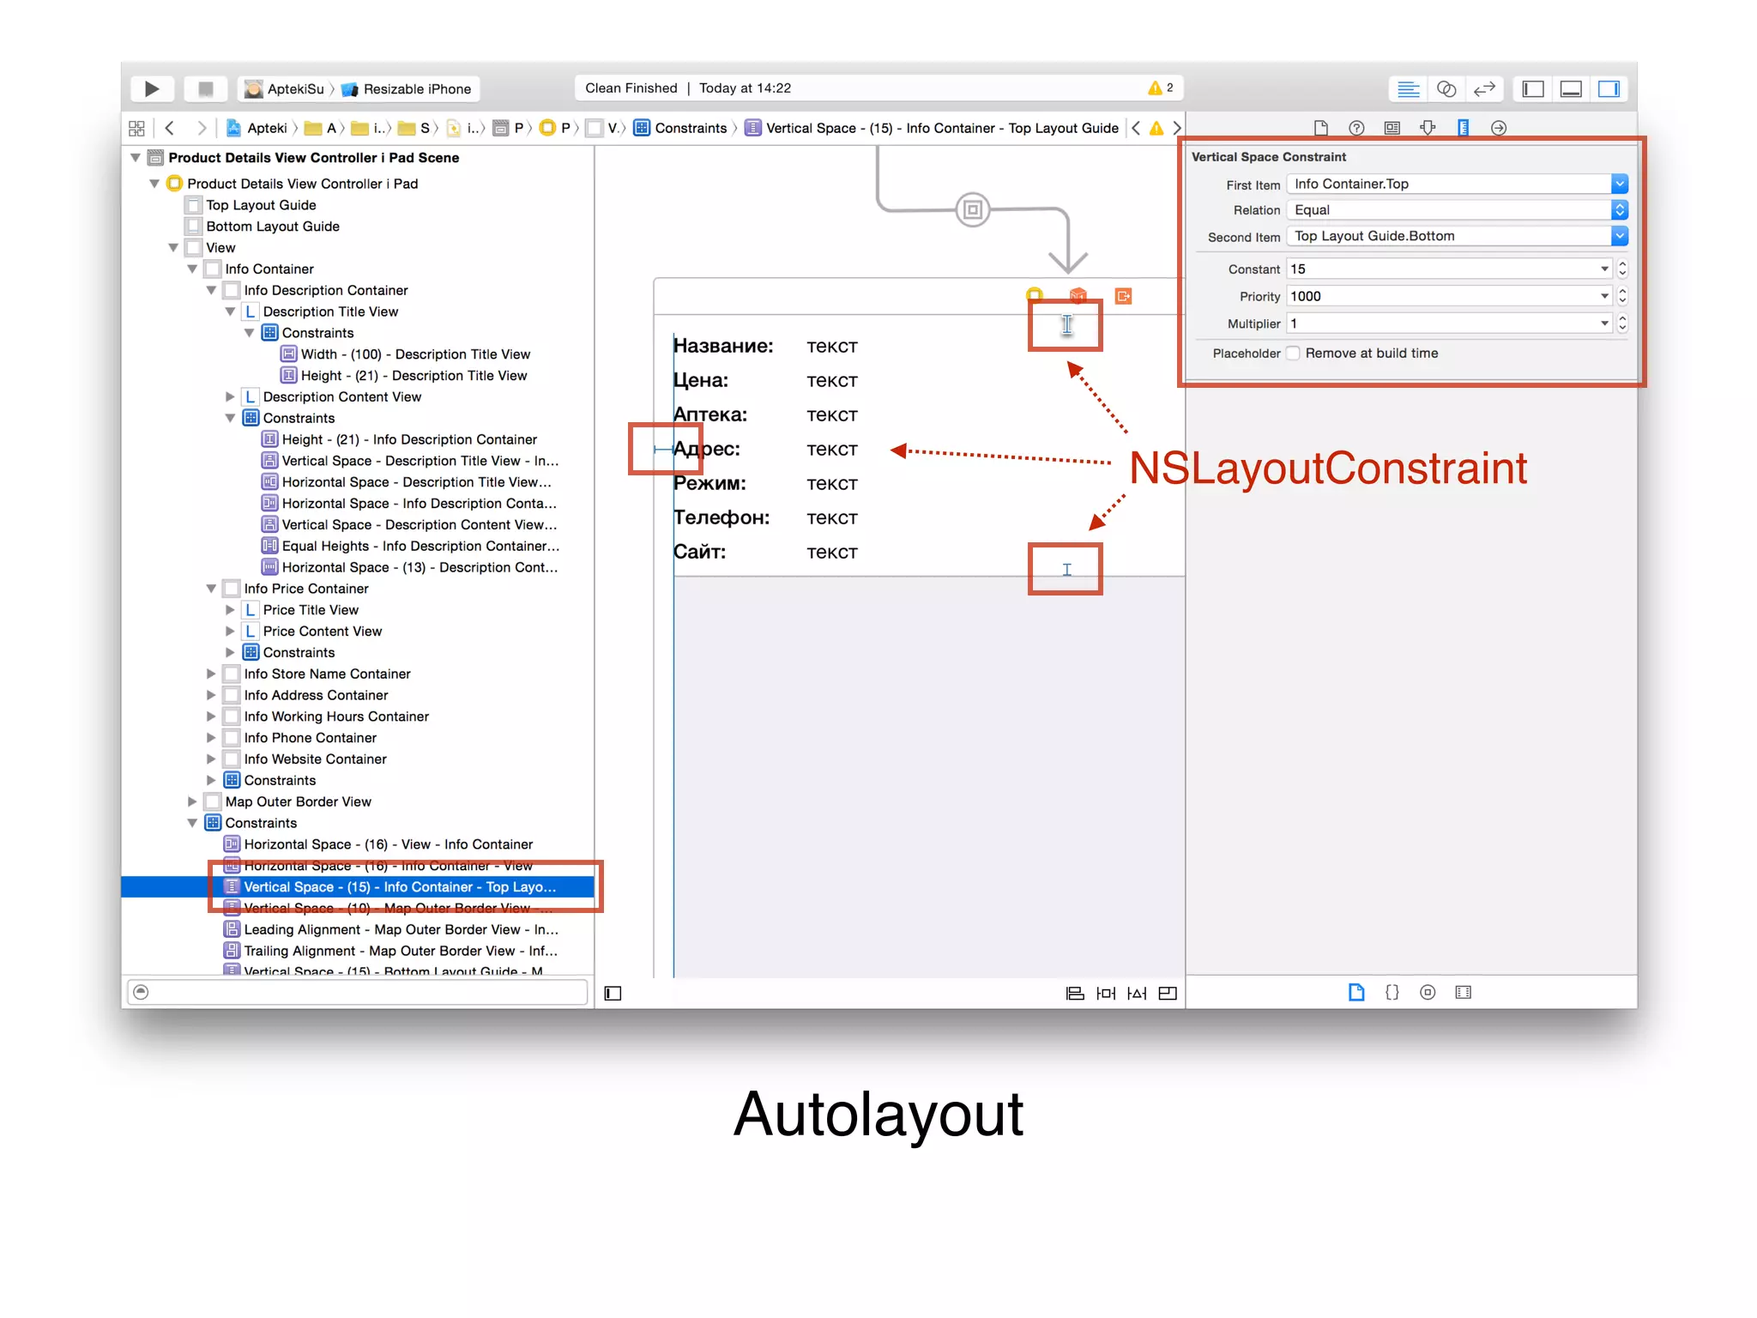Click the Apteki project breadcrumb
This screenshot has height=1318, width=1757.
(x=257, y=128)
